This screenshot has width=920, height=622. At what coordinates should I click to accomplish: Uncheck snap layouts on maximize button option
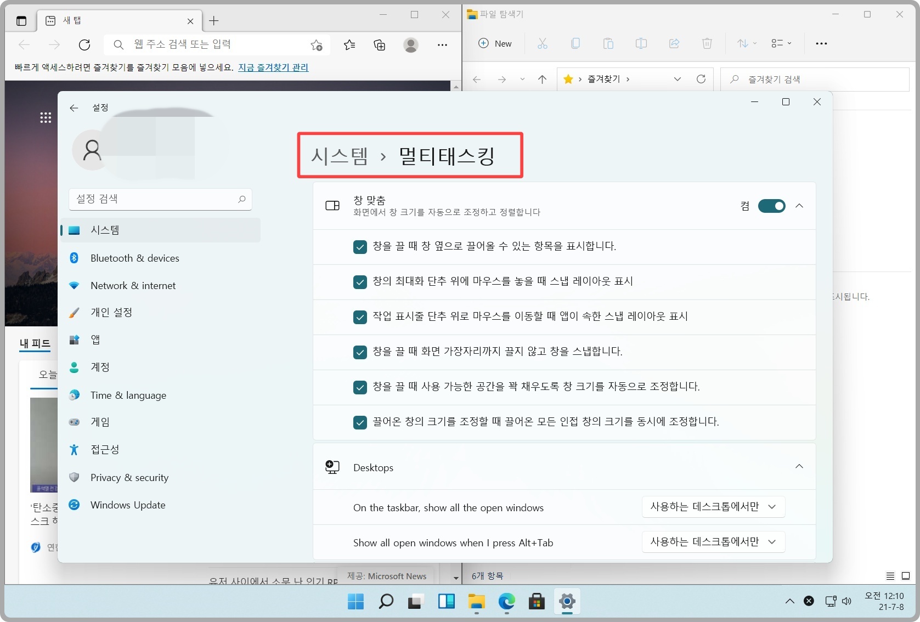pyautogui.click(x=360, y=282)
